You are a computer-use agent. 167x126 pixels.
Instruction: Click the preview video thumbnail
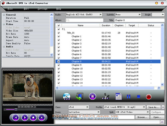coord(28,87)
